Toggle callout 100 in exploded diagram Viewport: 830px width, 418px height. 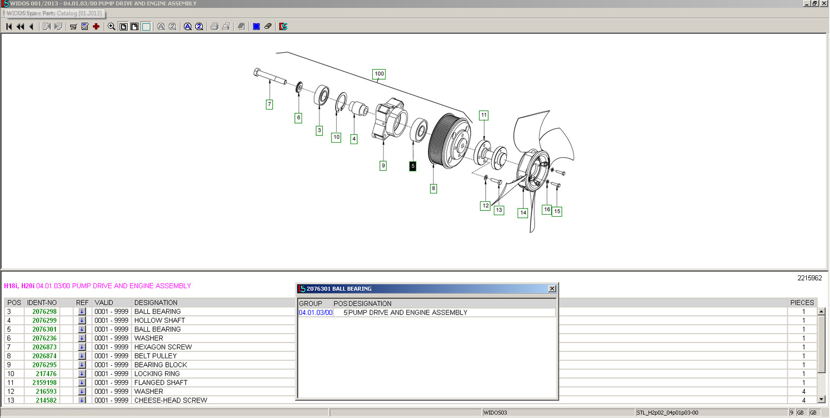click(x=379, y=74)
